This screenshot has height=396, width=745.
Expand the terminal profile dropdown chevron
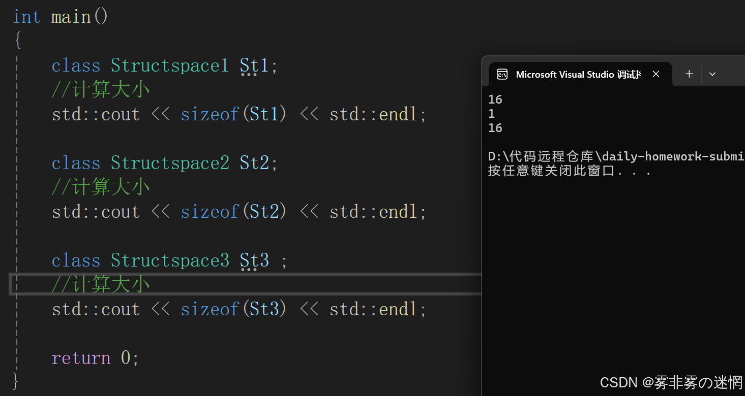712,74
